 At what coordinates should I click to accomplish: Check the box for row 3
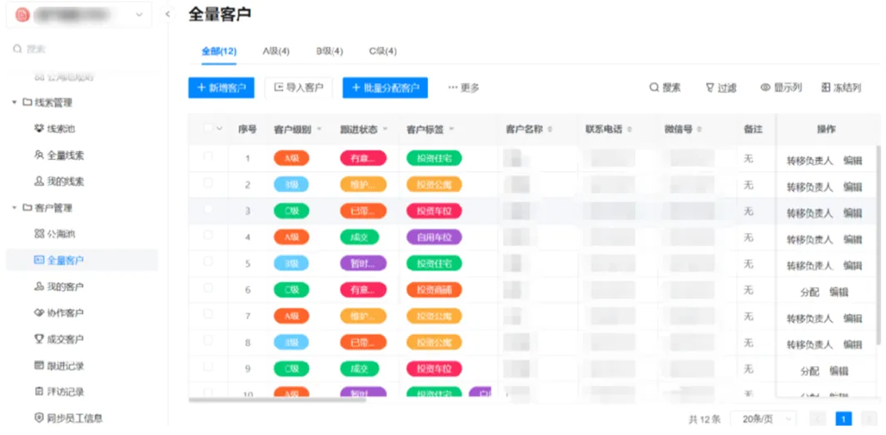[x=208, y=209]
